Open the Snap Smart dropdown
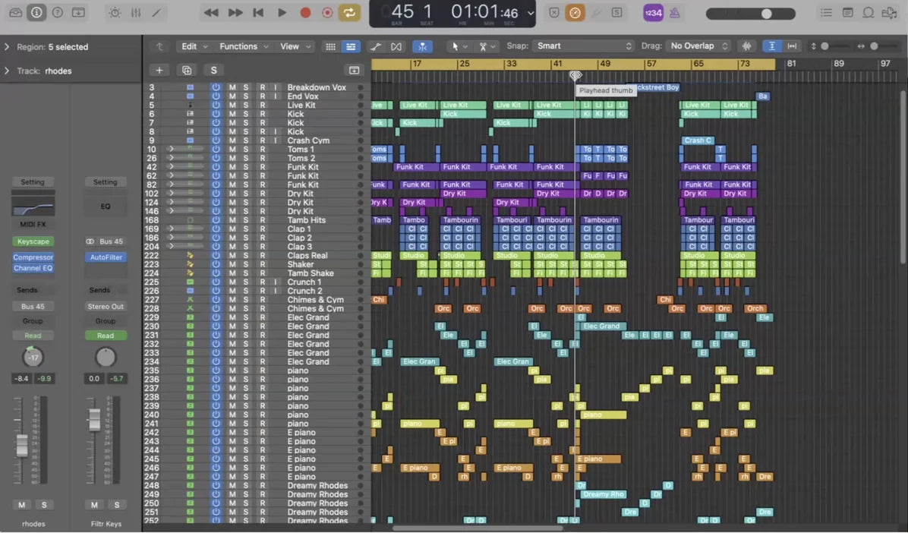The width and height of the screenshot is (908, 533). (584, 46)
